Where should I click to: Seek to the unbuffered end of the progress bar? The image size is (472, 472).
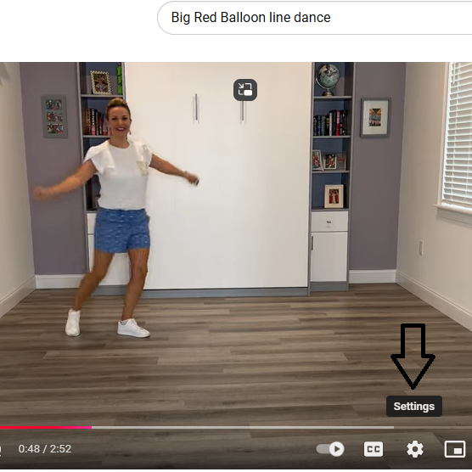[433, 427]
